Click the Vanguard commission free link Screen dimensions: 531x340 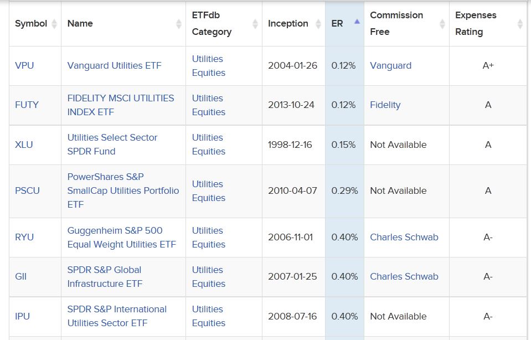pos(390,65)
